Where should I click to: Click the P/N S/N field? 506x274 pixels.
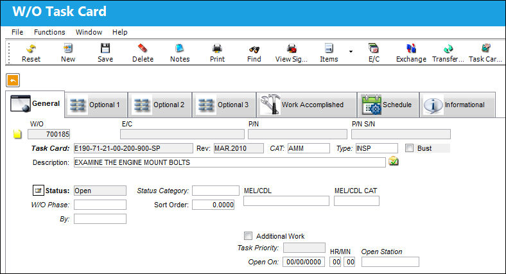coord(401,134)
